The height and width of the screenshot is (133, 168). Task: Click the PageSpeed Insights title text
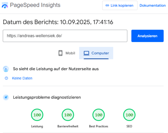(35, 5)
